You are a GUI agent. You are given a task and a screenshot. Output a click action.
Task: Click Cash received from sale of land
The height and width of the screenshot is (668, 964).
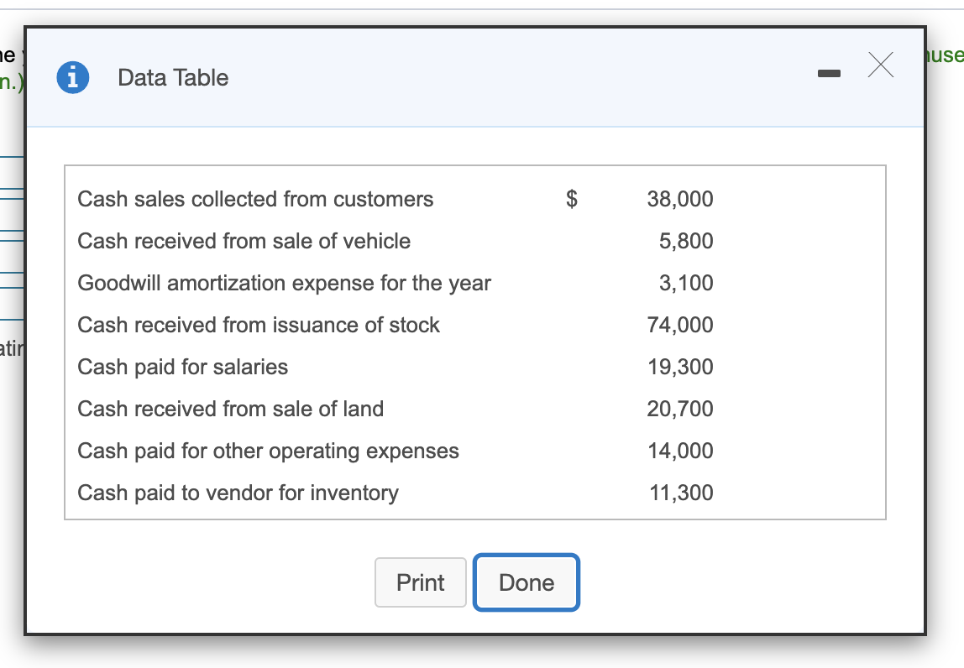230,409
